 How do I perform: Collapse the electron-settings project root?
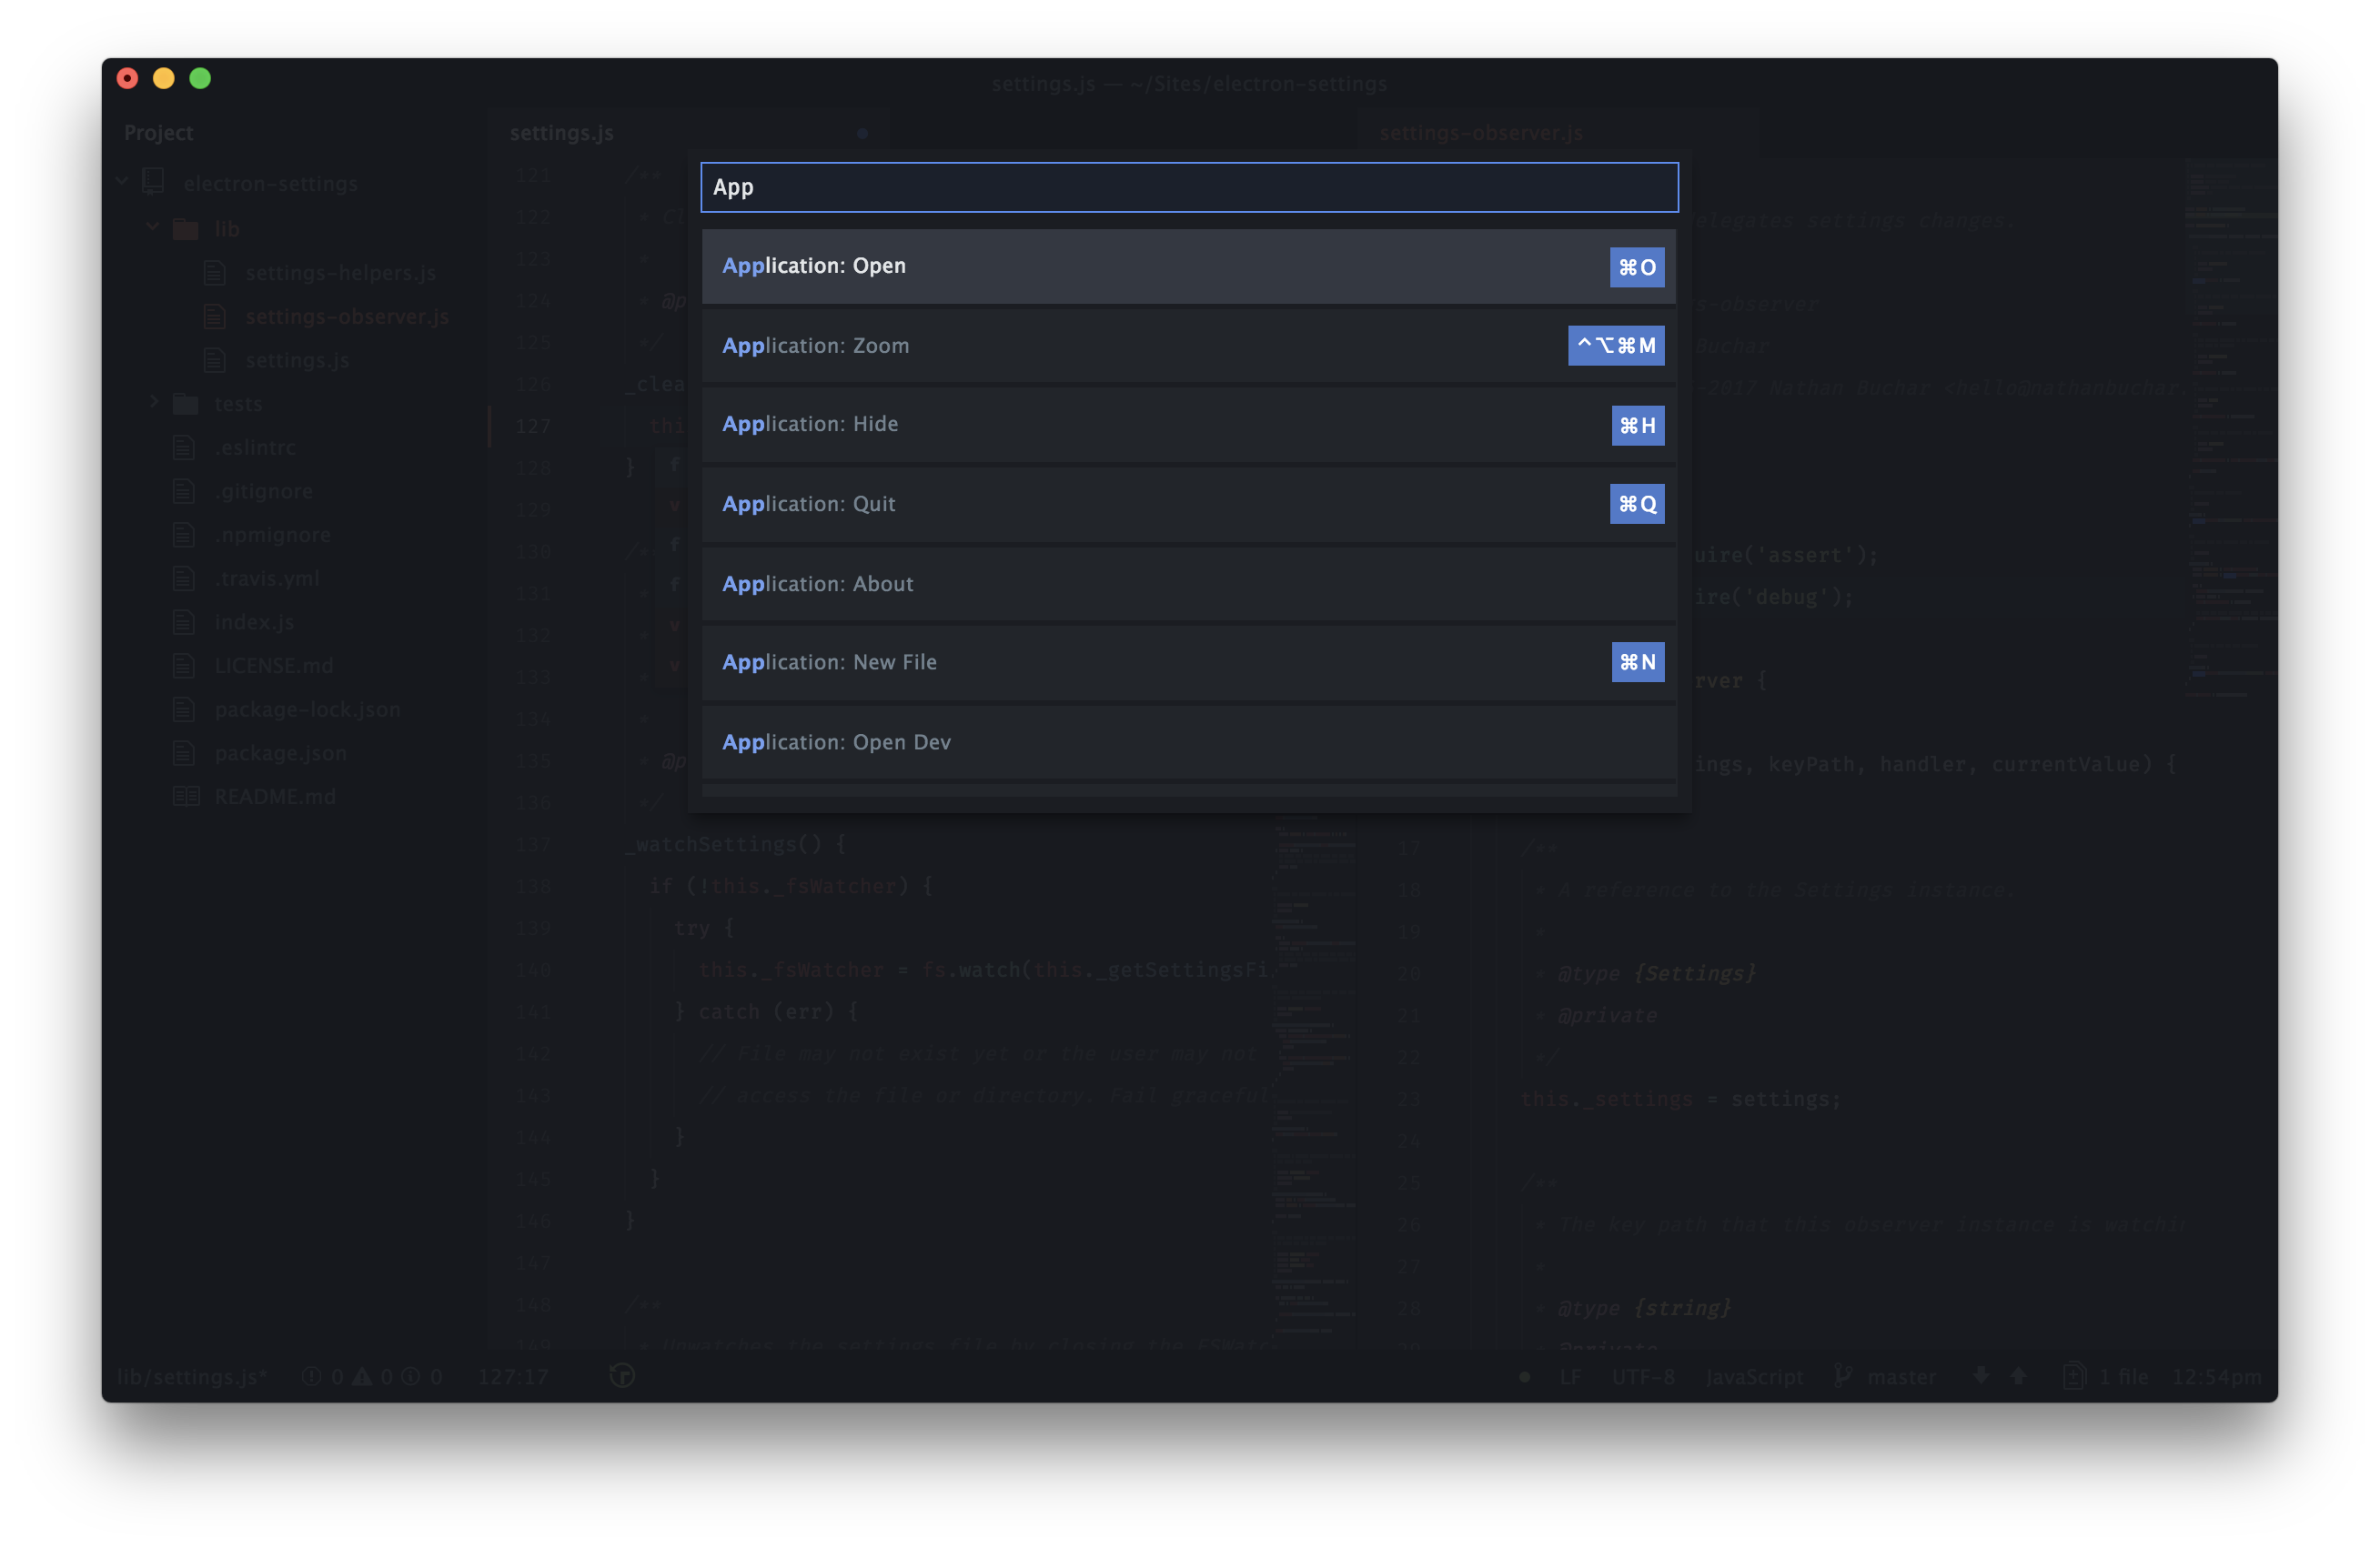tap(122, 182)
